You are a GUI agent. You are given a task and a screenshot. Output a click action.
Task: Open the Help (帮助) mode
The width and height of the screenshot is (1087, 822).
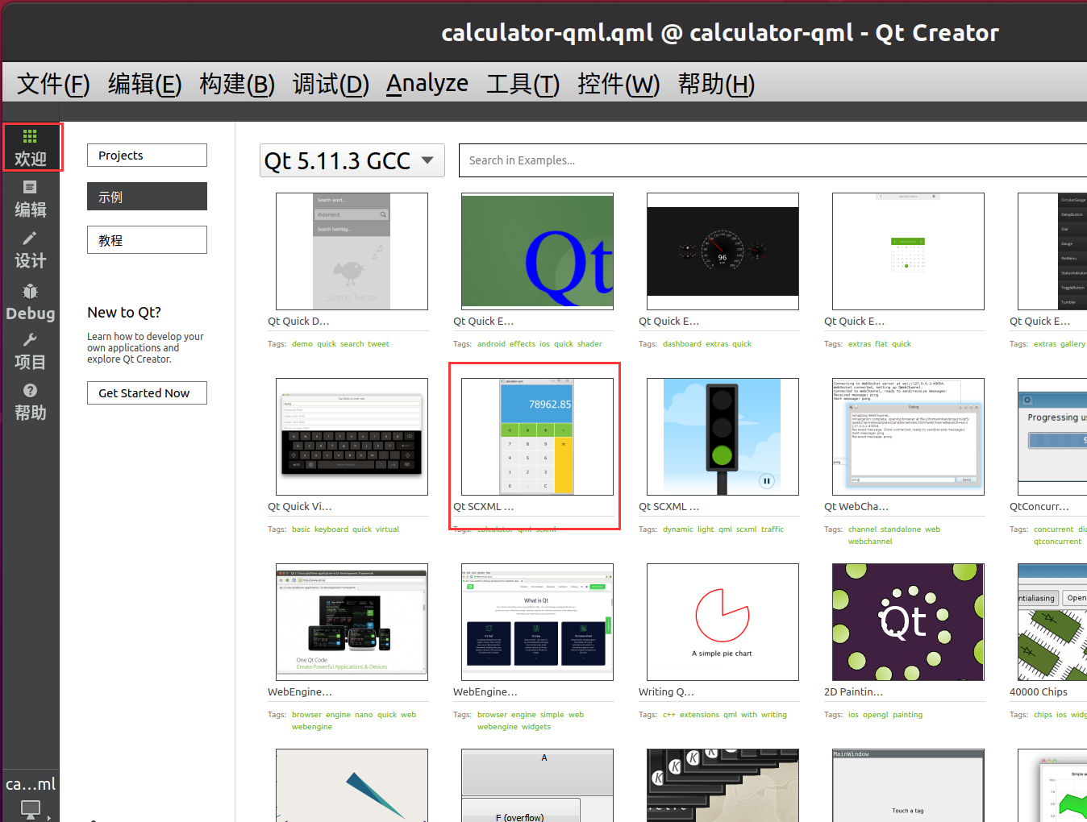31,402
